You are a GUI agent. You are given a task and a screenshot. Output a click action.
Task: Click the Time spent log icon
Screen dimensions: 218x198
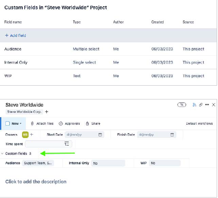coord(67,144)
